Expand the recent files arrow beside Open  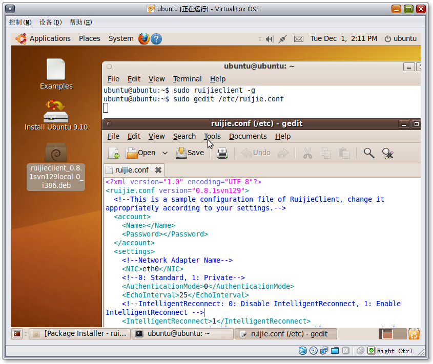[x=165, y=153]
